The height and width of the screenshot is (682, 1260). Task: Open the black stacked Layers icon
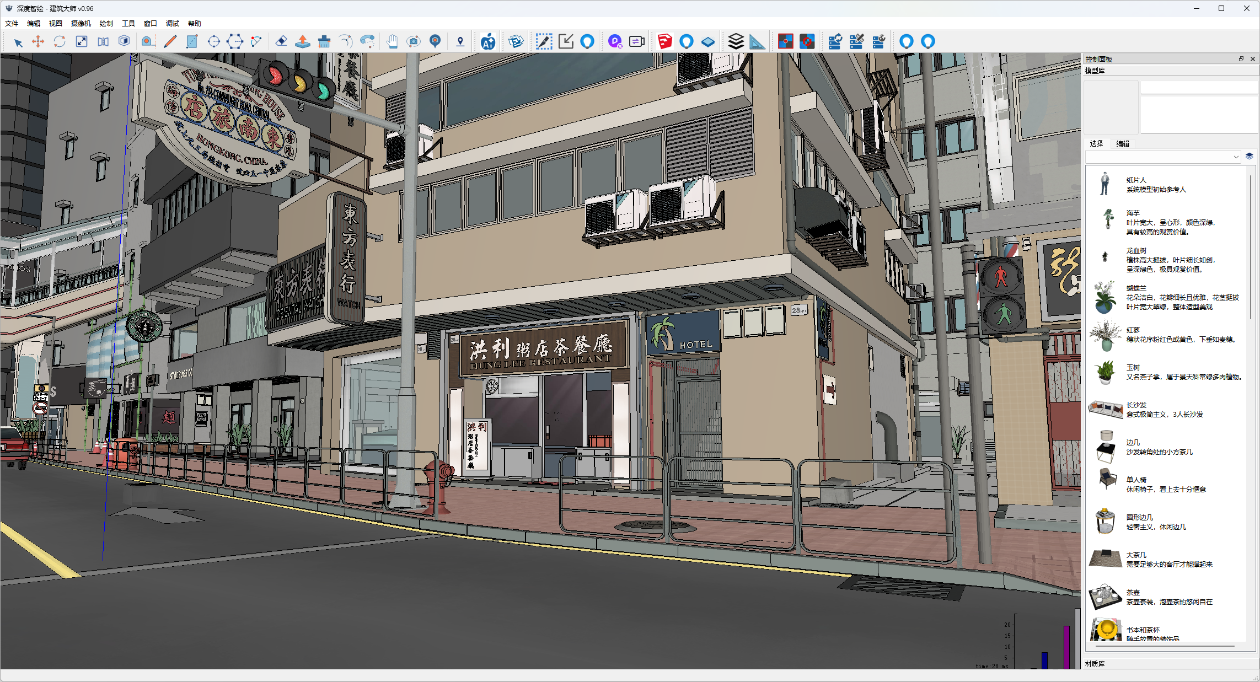[736, 42]
